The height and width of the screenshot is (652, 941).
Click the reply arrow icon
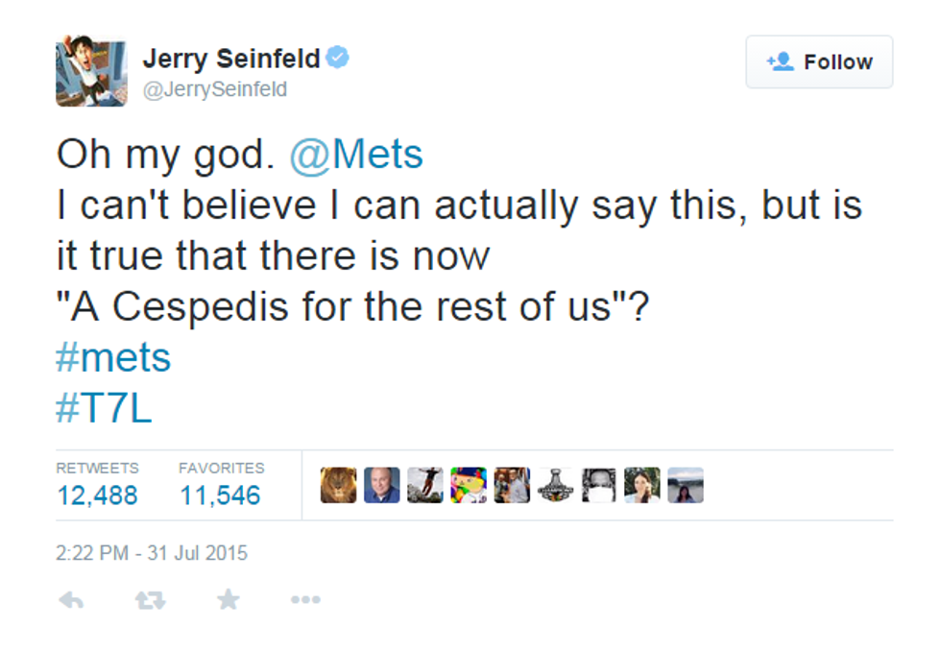click(71, 600)
